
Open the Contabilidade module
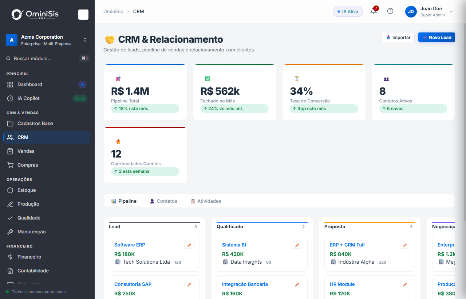click(47, 271)
